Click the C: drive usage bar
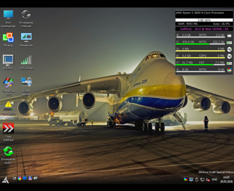The image size is (234, 191). click(x=200, y=44)
